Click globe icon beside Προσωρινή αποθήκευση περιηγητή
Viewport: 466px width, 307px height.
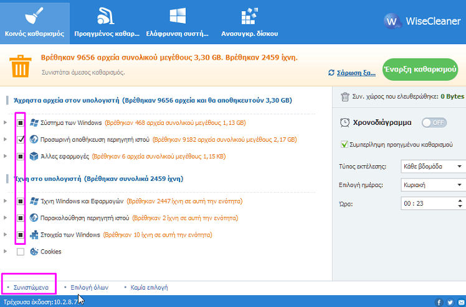click(x=34, y=139)
